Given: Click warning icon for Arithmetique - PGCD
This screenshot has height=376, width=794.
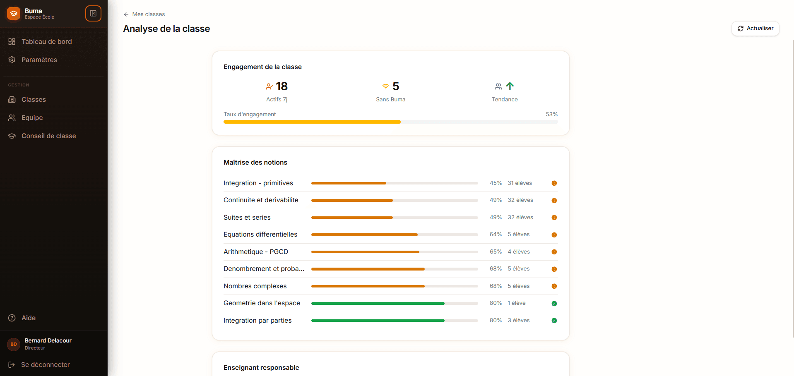Looking at the screenshot, I should (x=554, y=252).
